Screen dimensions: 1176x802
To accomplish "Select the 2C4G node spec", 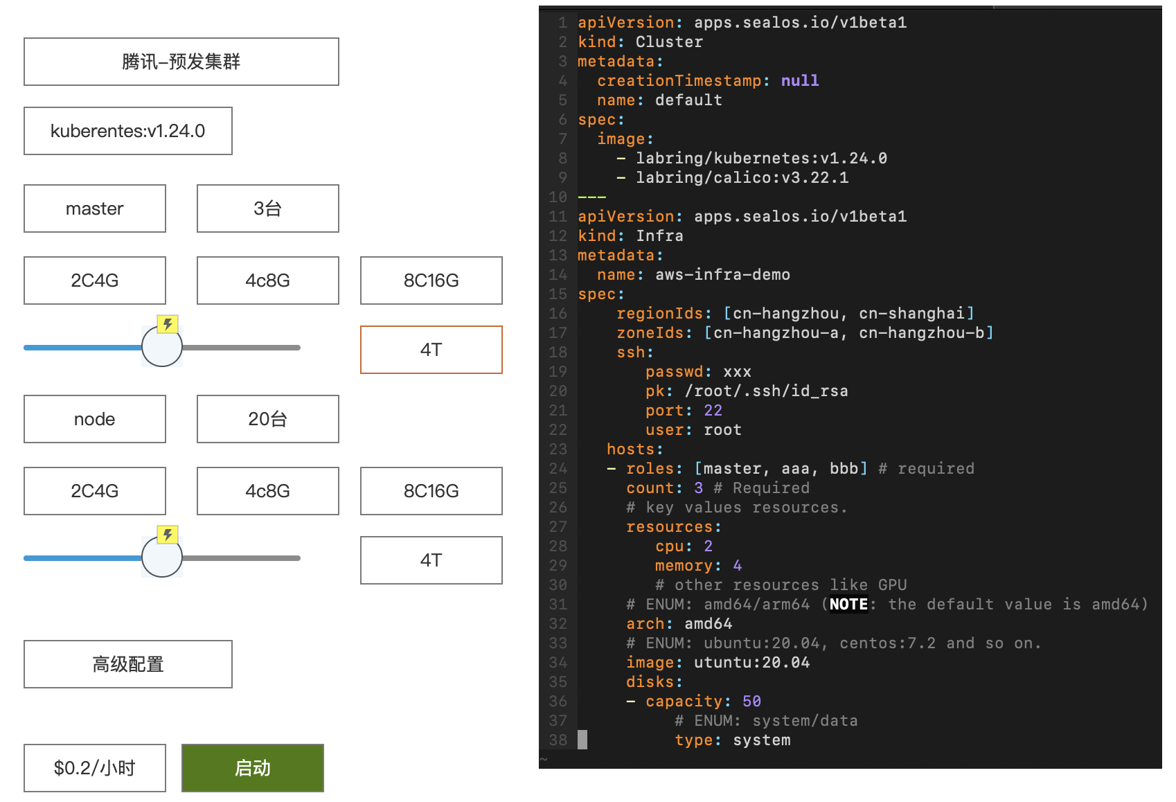I will point(94,490).
